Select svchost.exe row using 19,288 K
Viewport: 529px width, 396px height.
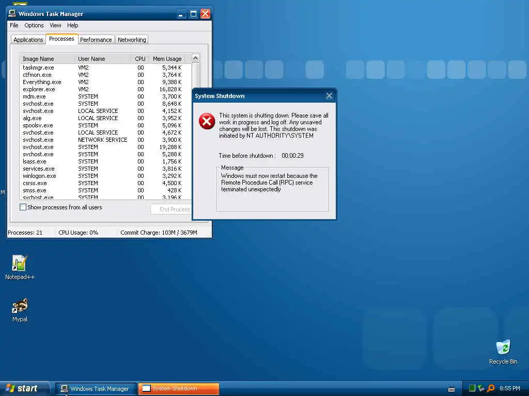coord(105,147)
